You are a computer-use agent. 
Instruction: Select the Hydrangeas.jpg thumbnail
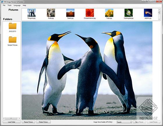[x=129, y=13]
